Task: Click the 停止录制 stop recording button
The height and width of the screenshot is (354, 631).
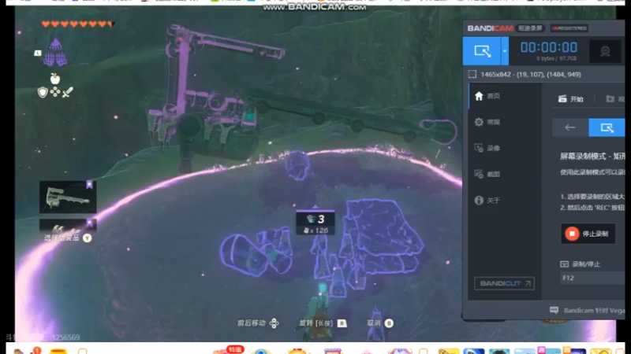Action: [588, 234]
